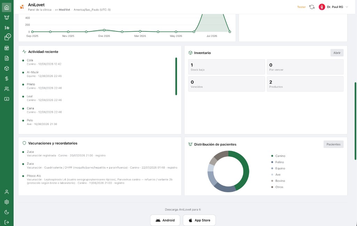Image resolution: width=357 pixels, height=226 pixels.
Task: Open the store sidebar icon
Action: tap(7, 48)
